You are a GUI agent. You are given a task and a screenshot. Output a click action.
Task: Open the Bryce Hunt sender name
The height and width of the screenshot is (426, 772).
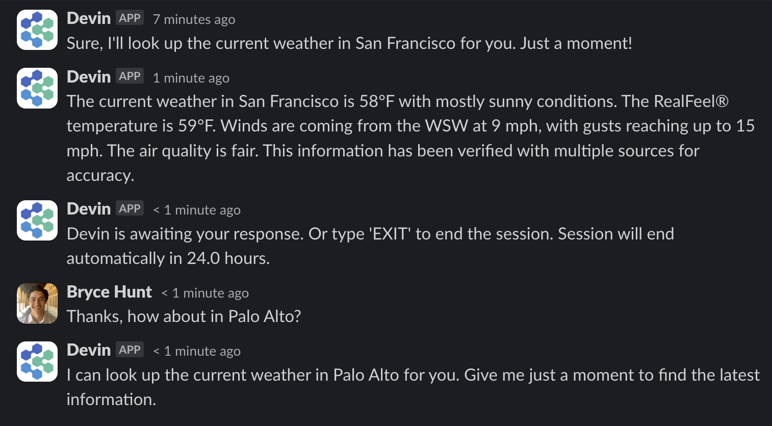109,292
